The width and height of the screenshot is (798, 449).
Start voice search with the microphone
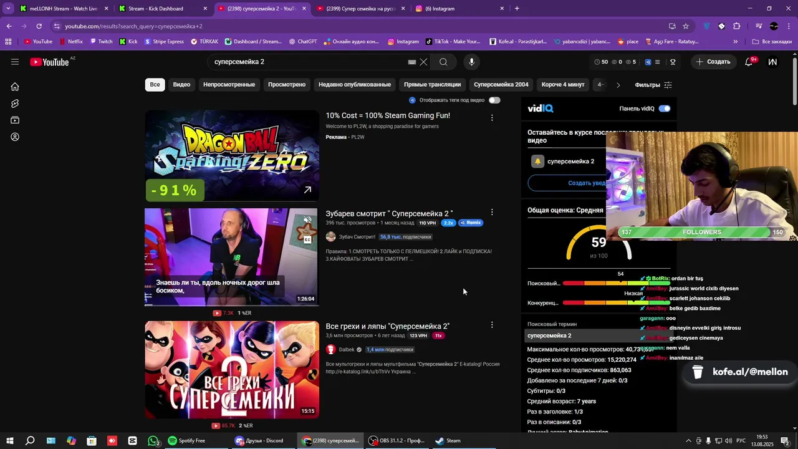(471, 62)
